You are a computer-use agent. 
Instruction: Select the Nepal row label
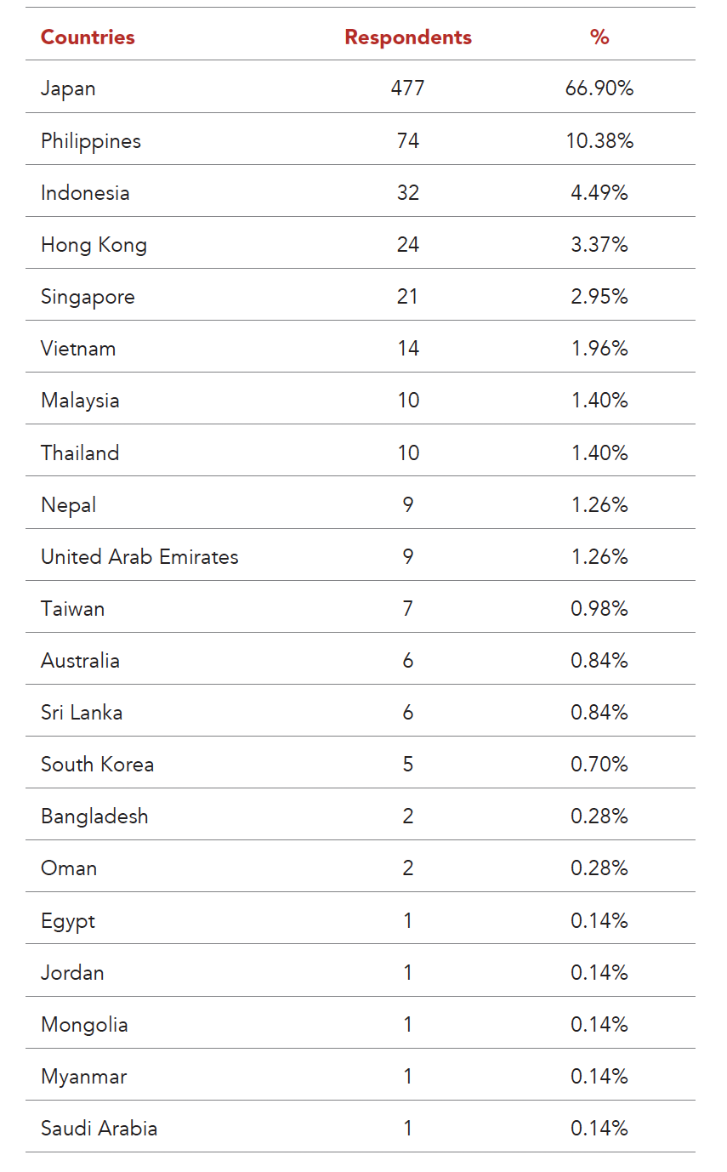(68, 505)
